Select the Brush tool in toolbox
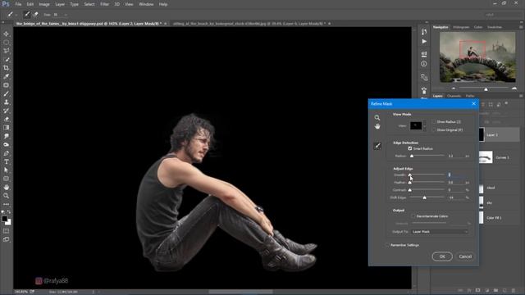Viewport: 525px width, 295px height. (x=7, y=93)
